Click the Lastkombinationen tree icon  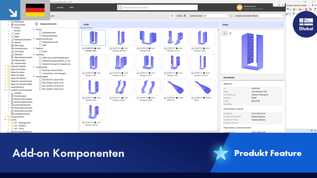pyautogui.click(x=12, y=105)
